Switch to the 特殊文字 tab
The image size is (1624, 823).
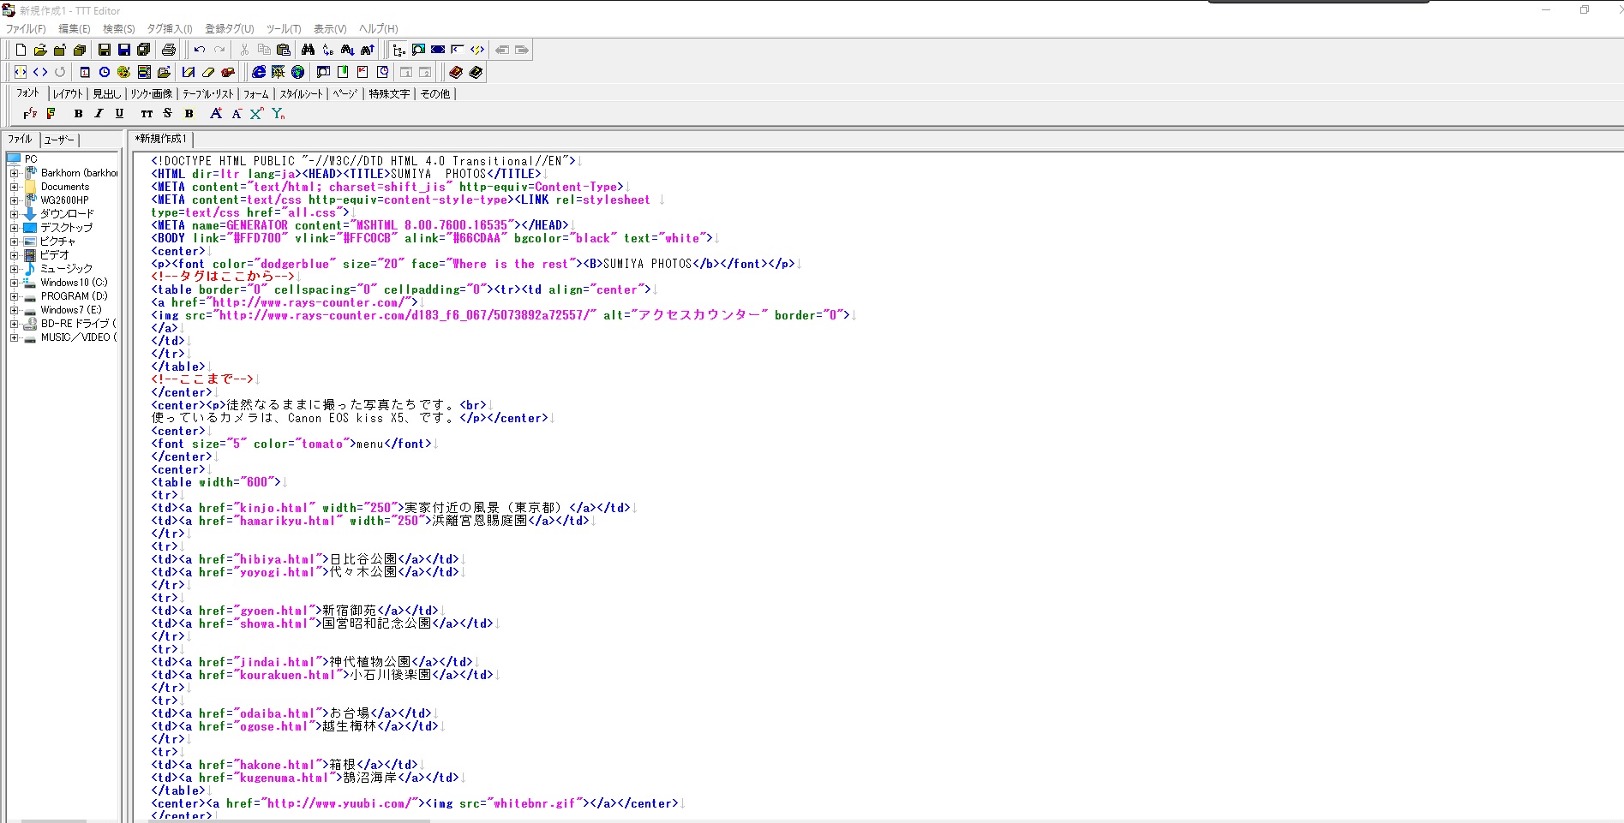(x=389, y=93)
